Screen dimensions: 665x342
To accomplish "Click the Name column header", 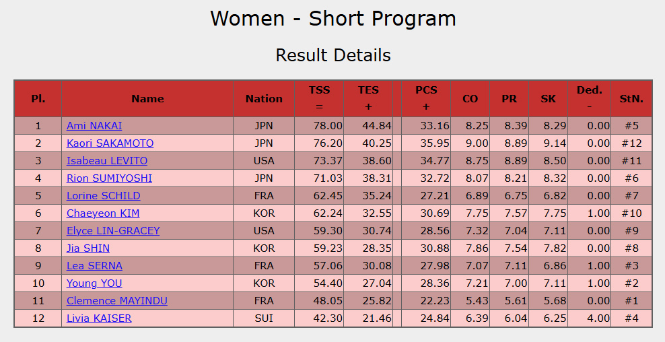I will [x=147, y=99].
